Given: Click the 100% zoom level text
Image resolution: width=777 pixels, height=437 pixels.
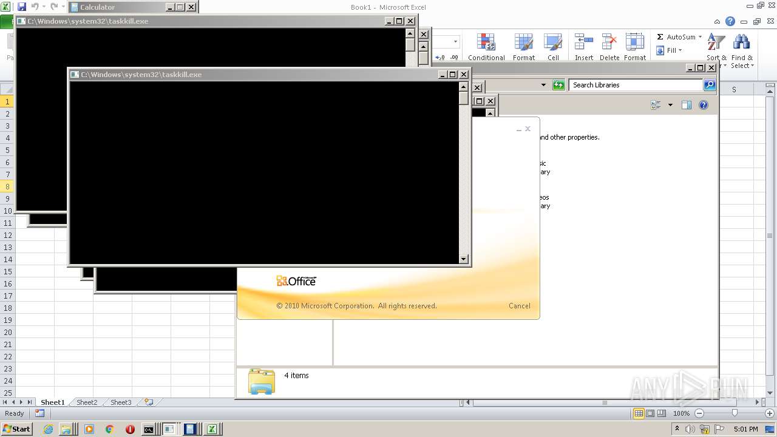Looking at the screenshot, I should coord(681,413).
